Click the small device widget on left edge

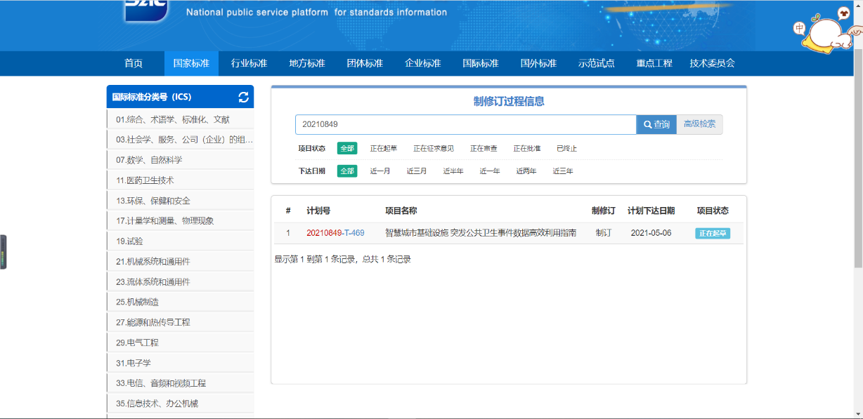click(x=3, y=251)
